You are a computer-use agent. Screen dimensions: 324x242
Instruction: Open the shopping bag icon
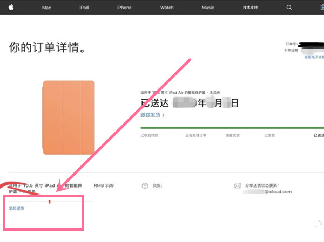(322, 8)
